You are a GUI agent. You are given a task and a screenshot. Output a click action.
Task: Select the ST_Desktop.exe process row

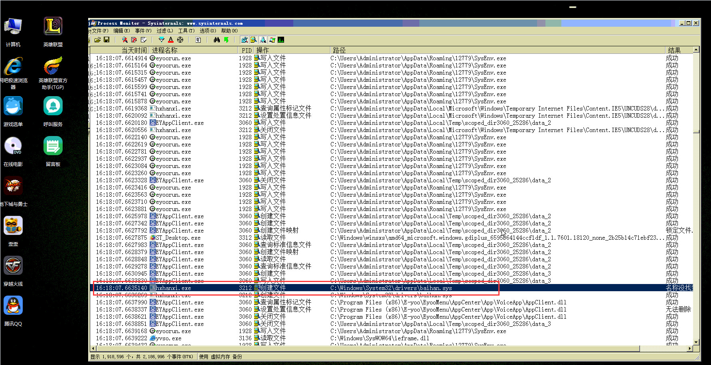click(391, 238)
